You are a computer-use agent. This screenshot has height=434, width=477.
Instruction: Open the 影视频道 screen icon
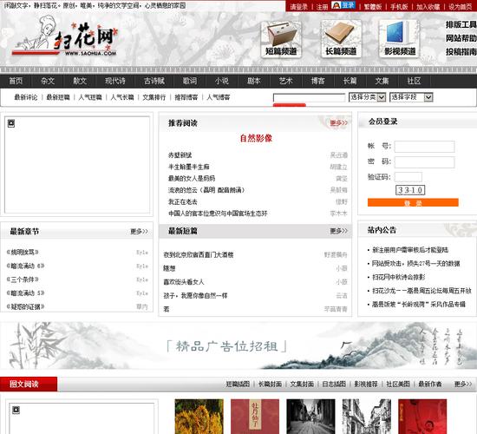point(400,39)
